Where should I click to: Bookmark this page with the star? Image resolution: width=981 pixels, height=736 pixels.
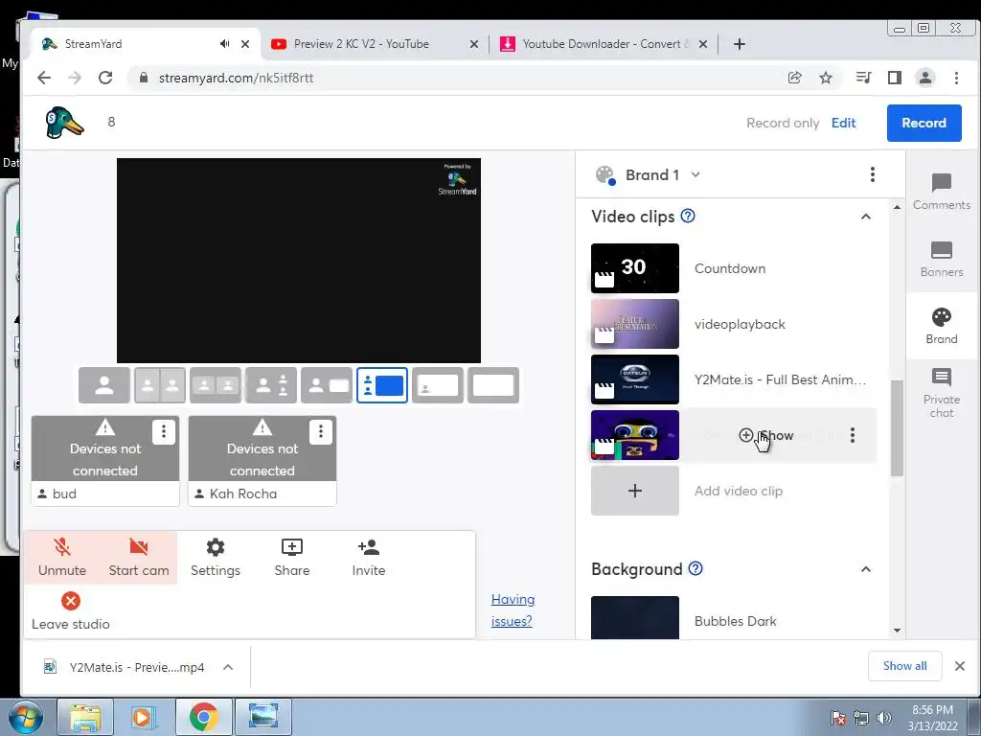tap(826, 78)
